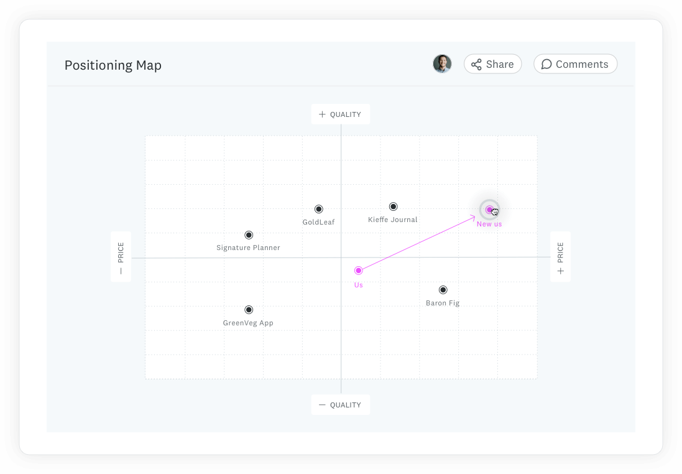
Task: Click the "Kieffe Journal" text label
Action: point(393,220)
